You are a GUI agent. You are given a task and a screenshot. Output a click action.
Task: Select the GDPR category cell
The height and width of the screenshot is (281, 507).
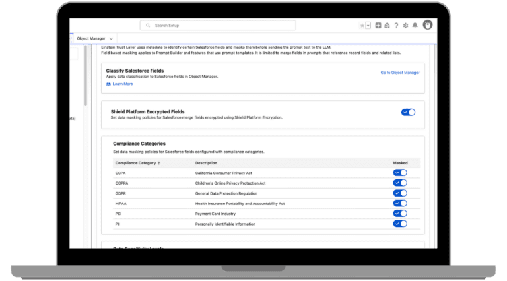point(121,193)
